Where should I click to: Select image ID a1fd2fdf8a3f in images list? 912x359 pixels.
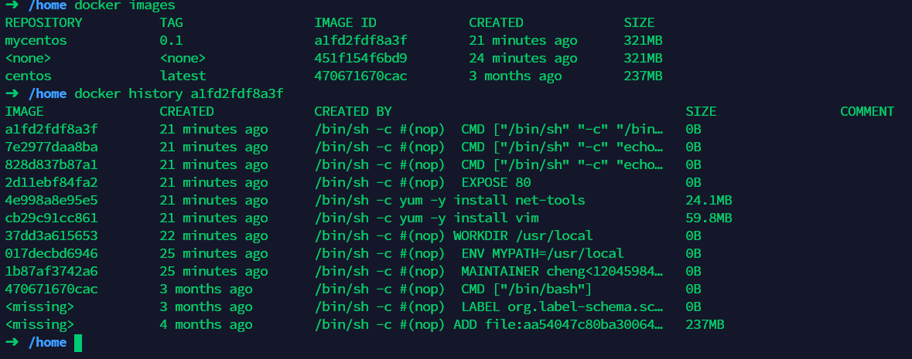[360, 41]
